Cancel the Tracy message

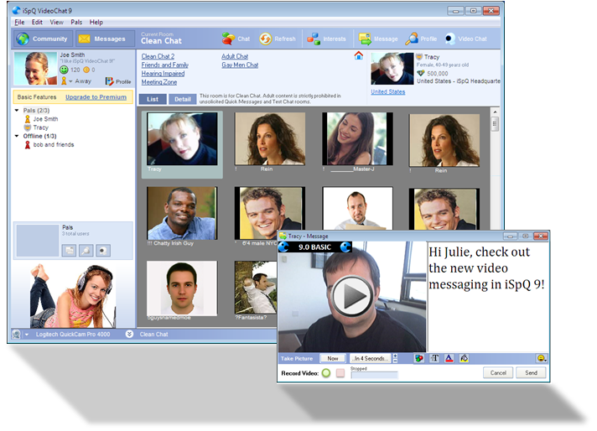tap(498, 373)
